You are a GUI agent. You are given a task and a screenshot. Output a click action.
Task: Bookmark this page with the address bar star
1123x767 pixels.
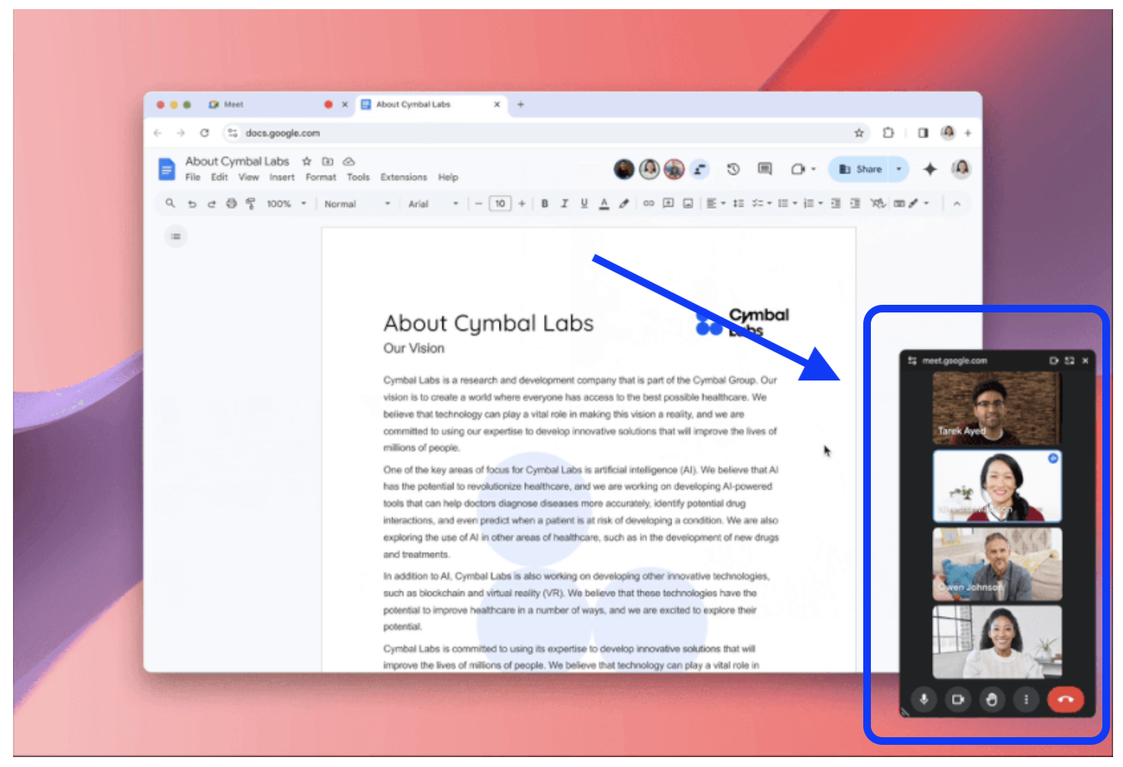[x=859, y=133]
